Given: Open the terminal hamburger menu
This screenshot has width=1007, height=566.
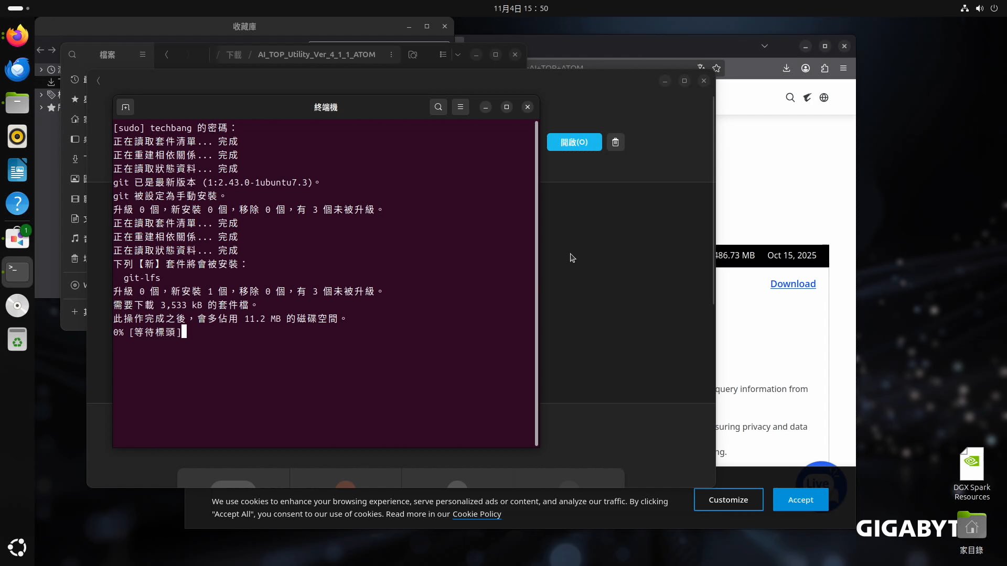Looking at the screenshot, I should 460,107.
